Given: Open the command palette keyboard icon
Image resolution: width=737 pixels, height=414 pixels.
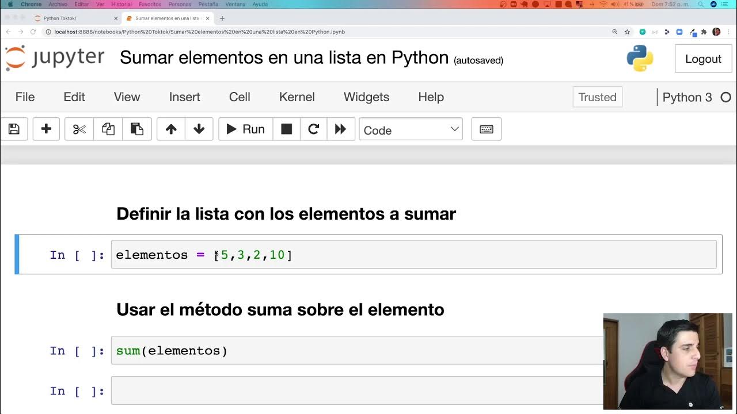Looking at the screenshot, I should (487, 129).
